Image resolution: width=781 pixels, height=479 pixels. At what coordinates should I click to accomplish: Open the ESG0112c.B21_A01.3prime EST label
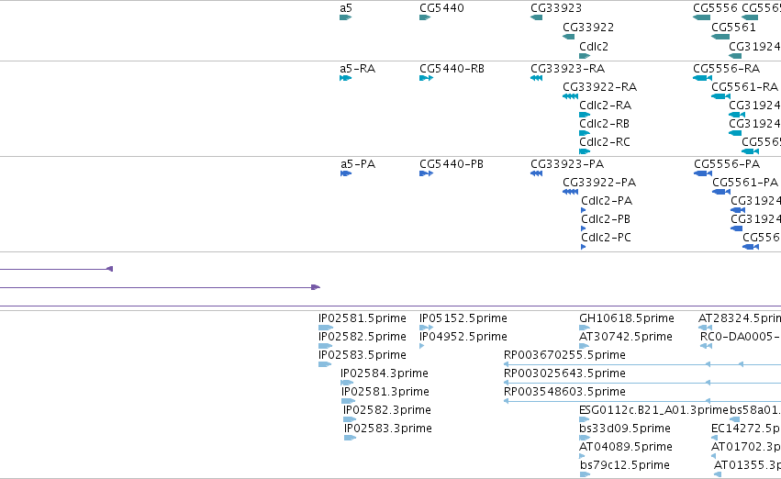(x=653, y=411)
